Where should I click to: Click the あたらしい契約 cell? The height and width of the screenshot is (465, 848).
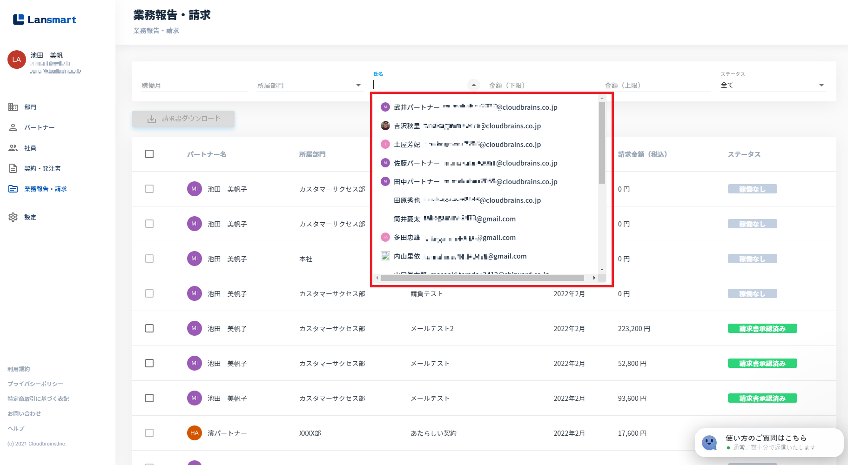pyautogui.click(x=433, y=433)
